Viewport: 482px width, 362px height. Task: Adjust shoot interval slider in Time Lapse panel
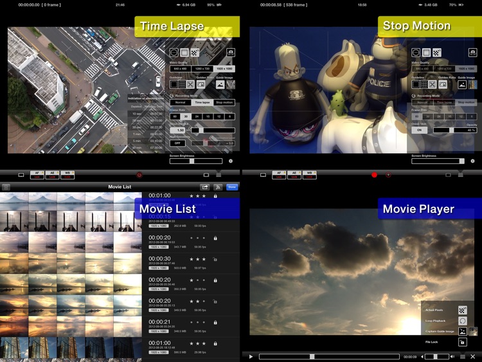pyautogui.click(x=213, y=130)
